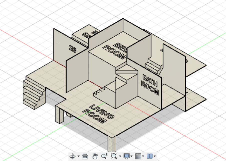The height and width of the screenshot is (161, 226).
Task: Select the BED ROOM text on block
Action: (x=115, y=51)
